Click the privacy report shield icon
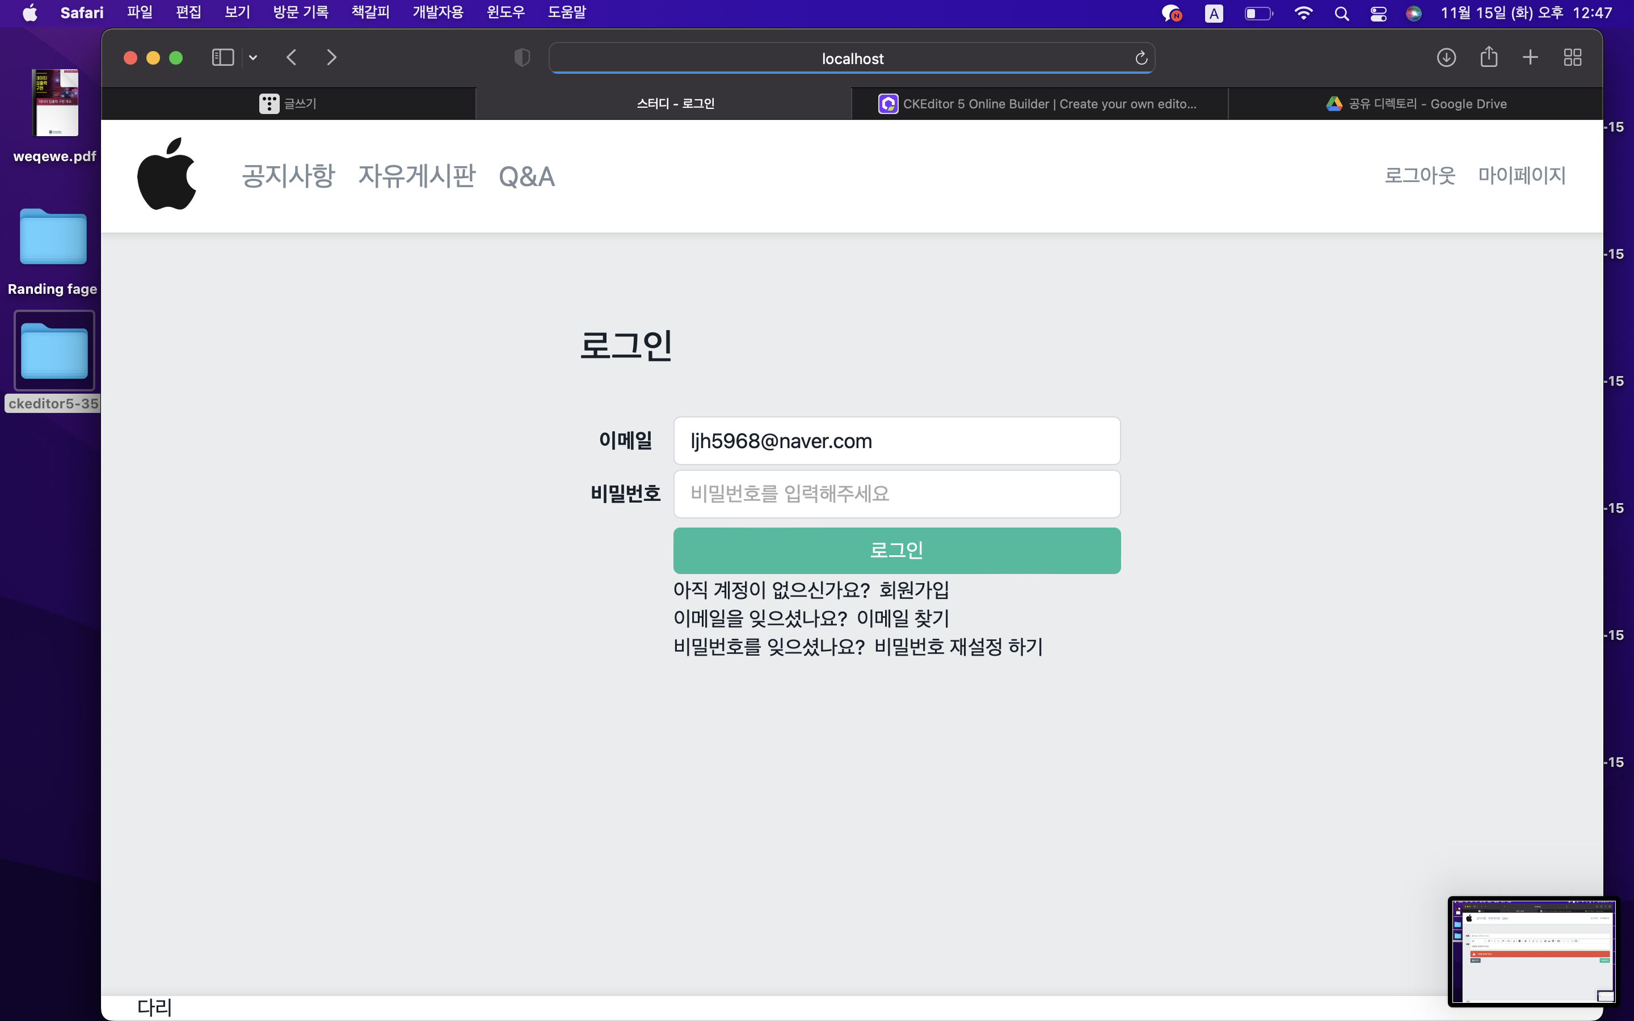The image size is (1634, 1021). (522, 57)
